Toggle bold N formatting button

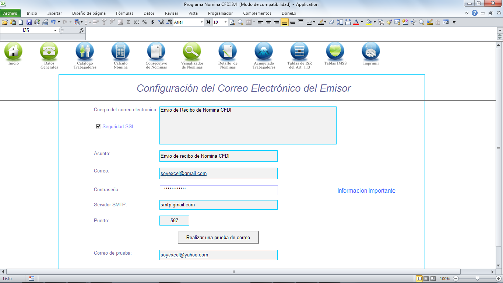[x=208, y=22]
